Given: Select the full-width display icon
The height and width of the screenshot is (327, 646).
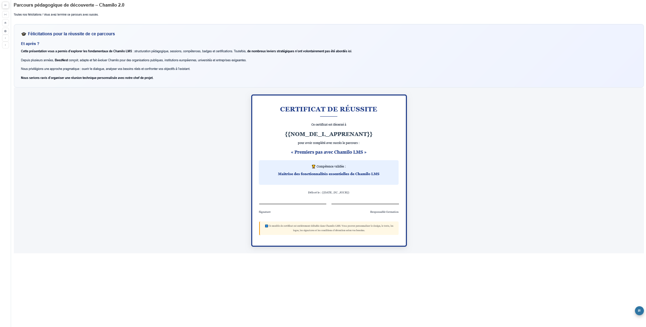Looking at the screenshot, I should coord(5,14).
